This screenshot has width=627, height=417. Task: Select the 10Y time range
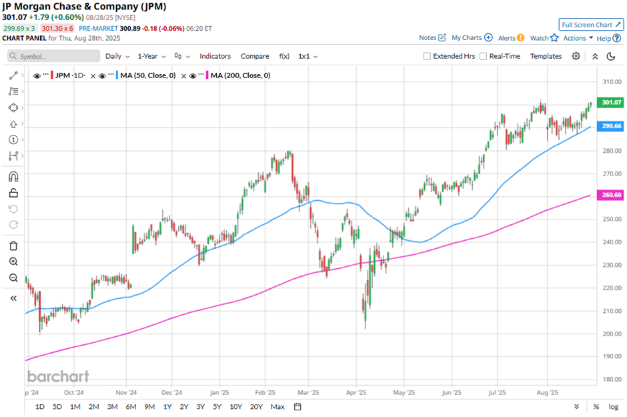236,407
